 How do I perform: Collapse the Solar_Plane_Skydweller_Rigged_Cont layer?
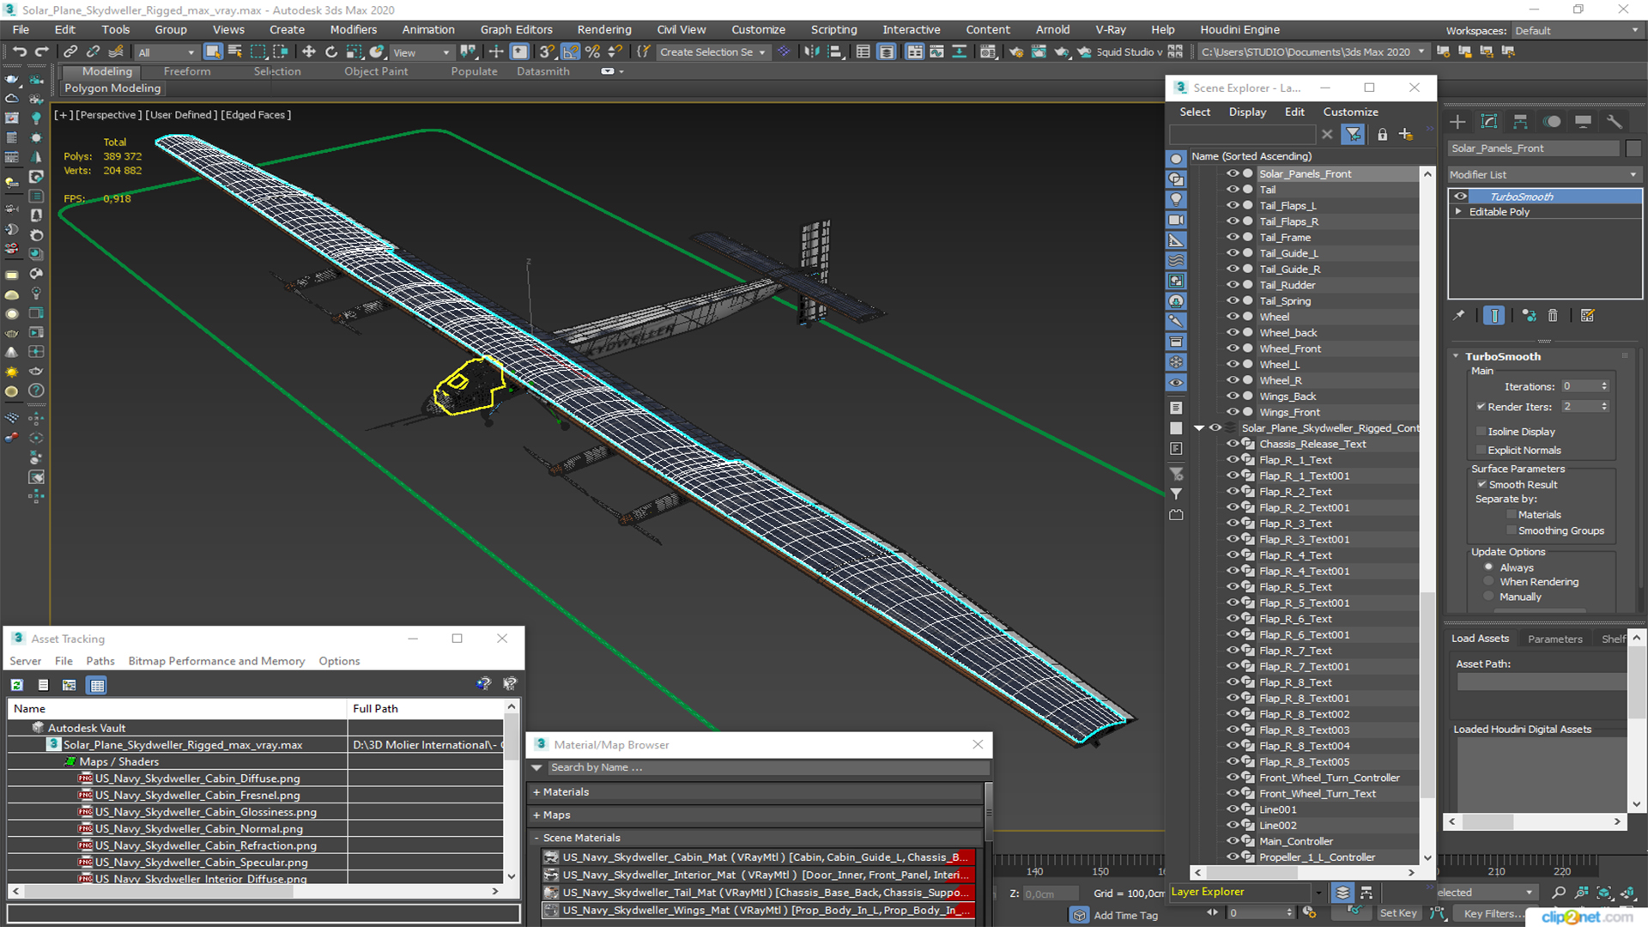(x=1199, y=428)
